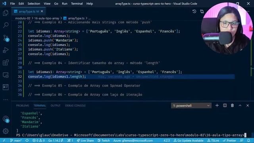Click Go Update Available warning

click(189, 141)
